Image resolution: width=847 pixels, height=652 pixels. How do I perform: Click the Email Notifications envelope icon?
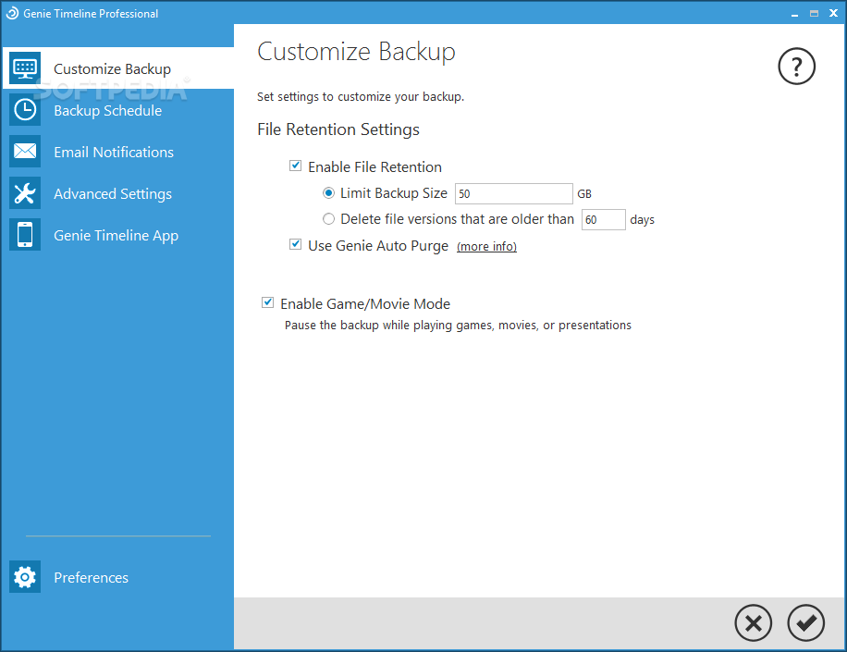click(x=25, y=152)
